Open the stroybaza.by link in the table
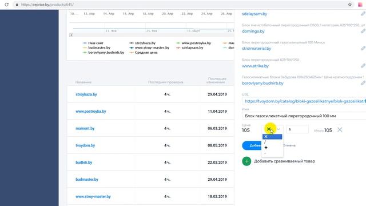The height and width of the screenshot is (206, 366). click(x=86, y=94)
